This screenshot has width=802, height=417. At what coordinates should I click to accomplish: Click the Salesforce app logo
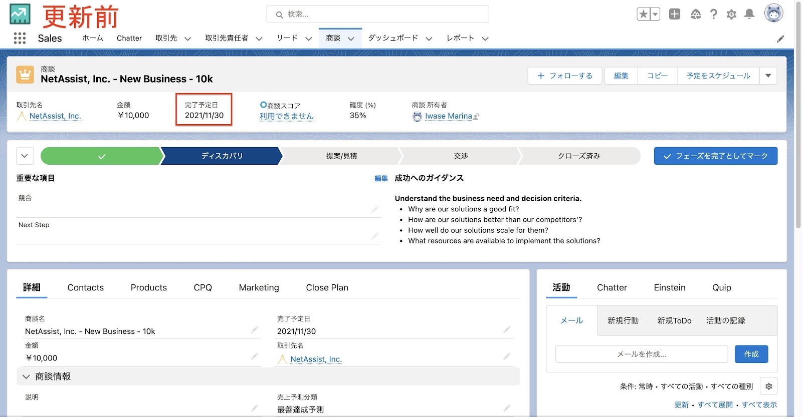pyautogui.click(x=20, y=14)
